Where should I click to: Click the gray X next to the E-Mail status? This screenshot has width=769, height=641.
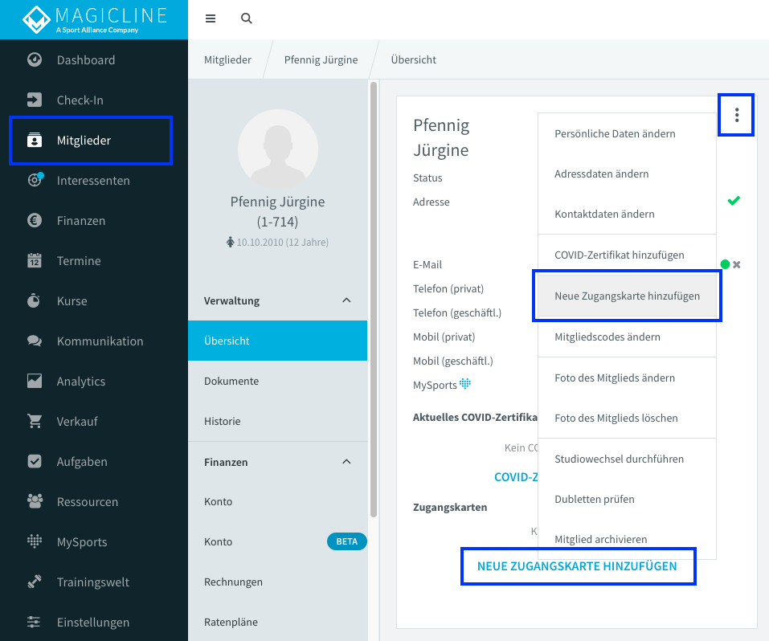(737, 265)
